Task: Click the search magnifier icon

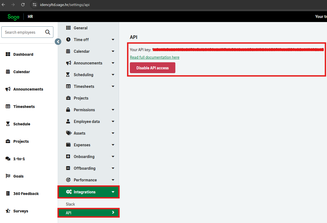Action: point(48,32)
